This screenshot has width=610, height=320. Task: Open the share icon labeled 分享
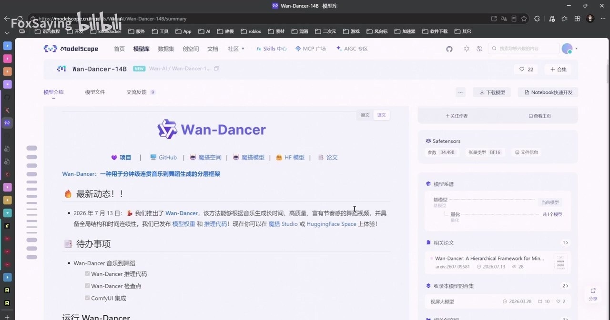pyautogui.click(x=593, y=294)
